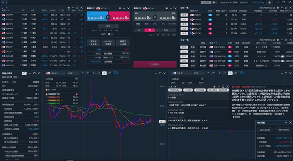
Task: Activate the crosshair cursor tool in USDJPY chart
Action: (x=104, y=74)
